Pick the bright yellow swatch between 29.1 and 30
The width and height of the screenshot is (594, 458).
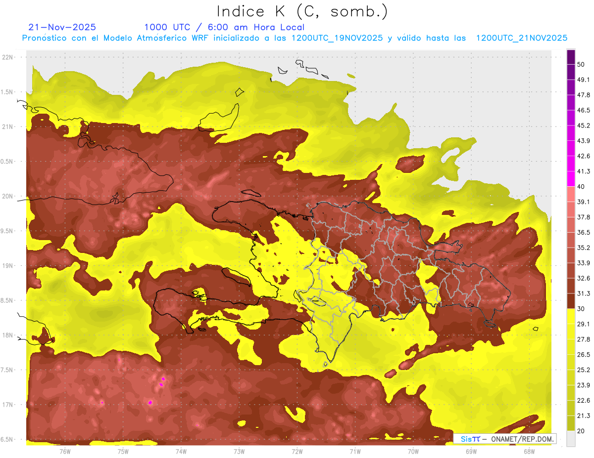571,316
